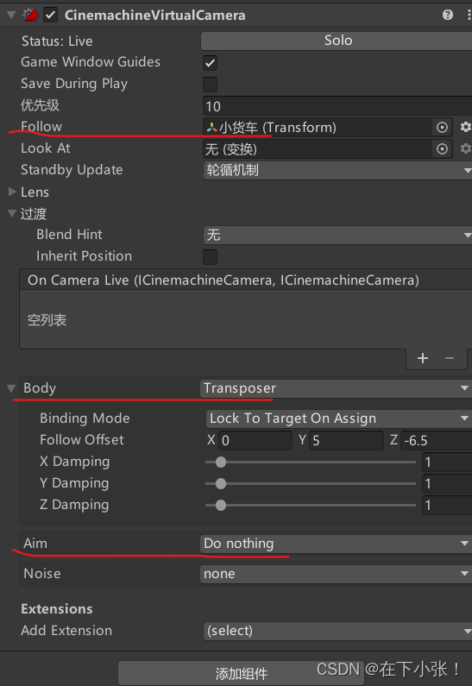Remove entry from On Camera Live list
The width and height of the screenshot is (472, 686).
click(450, 359)
